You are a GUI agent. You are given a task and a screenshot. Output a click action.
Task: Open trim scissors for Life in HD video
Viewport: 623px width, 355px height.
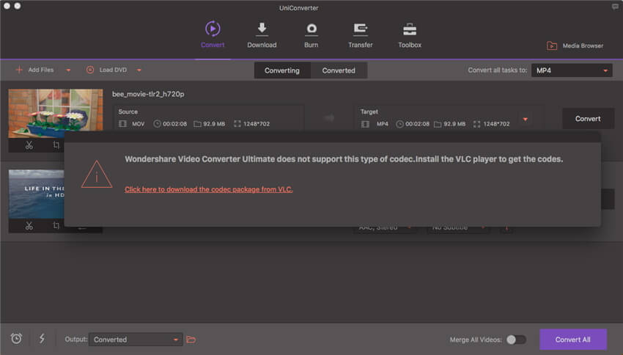tap(29, 226)
